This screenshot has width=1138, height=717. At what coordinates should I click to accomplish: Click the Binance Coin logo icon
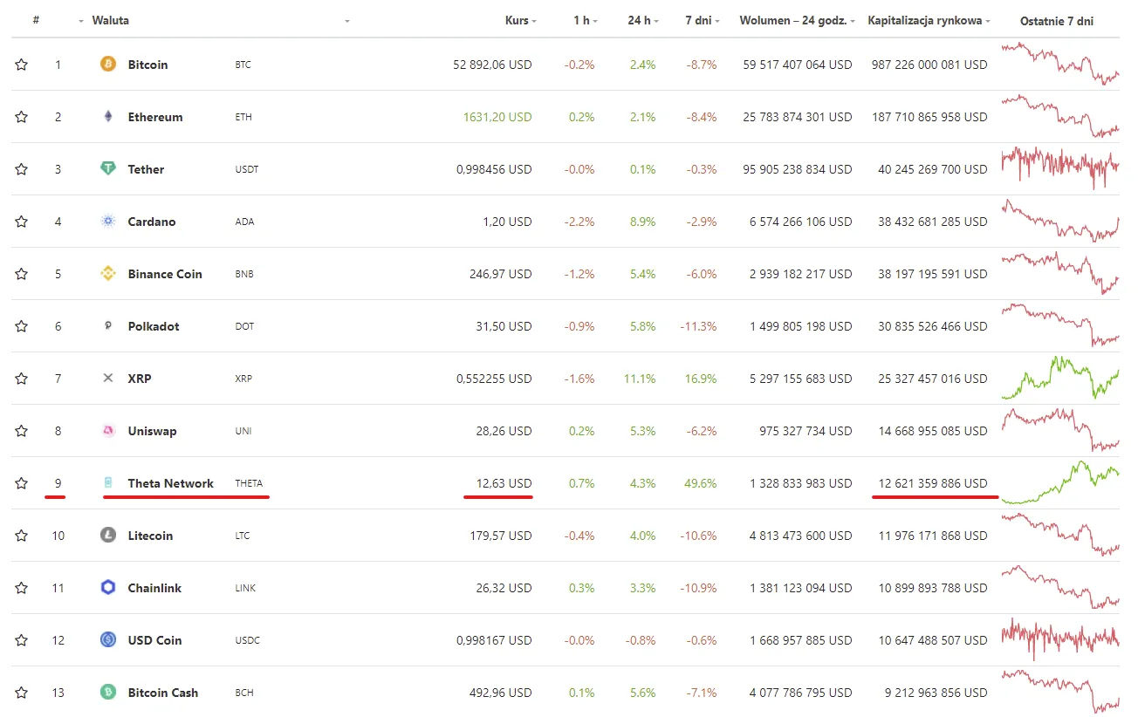coord(108,273)
